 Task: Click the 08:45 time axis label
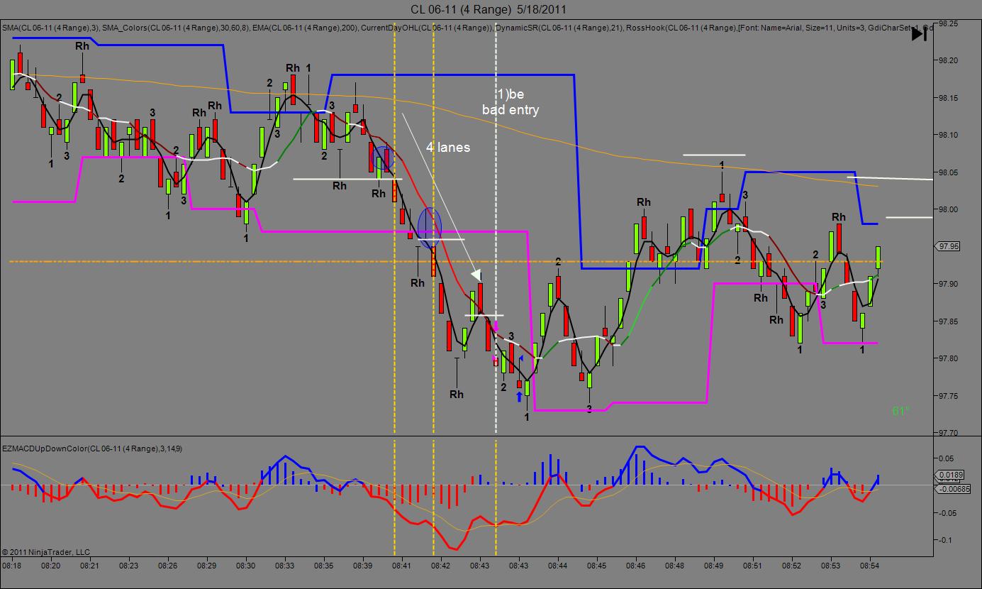(x=596, y=566)
